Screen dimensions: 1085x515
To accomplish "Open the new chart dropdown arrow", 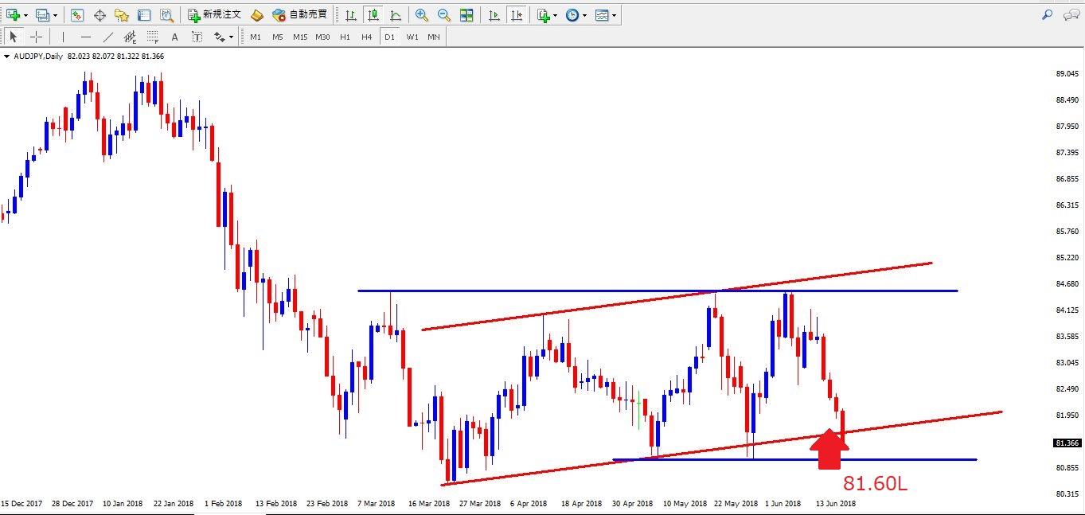I will pyautogui.click(x=26, y=15).
